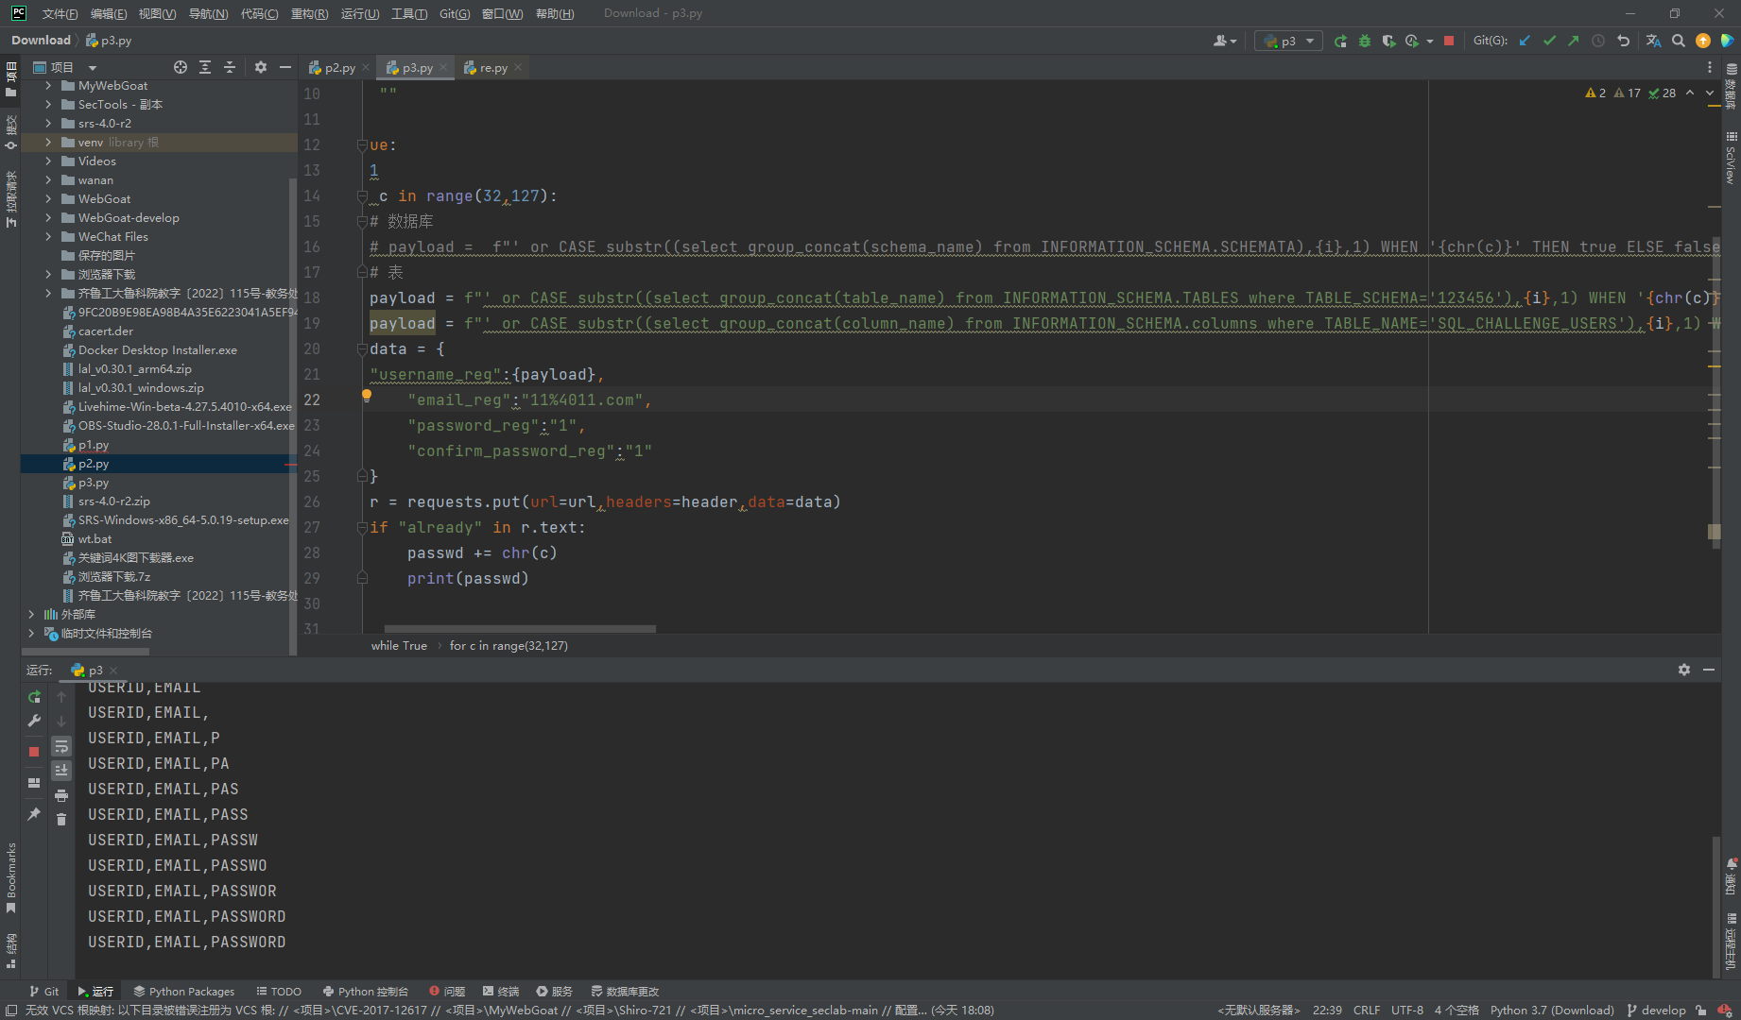Click the 'while True' breadcrumb
The image size is (1741, 1020).
(x=399, y=646)
